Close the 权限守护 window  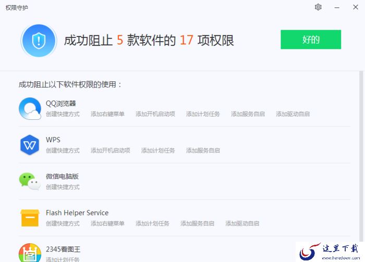356,7
